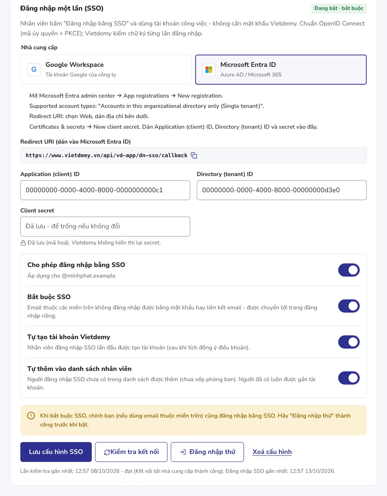Start a trial login via "Đăng nhập thử"
387x496 pixels.
[x=207, y=452]
